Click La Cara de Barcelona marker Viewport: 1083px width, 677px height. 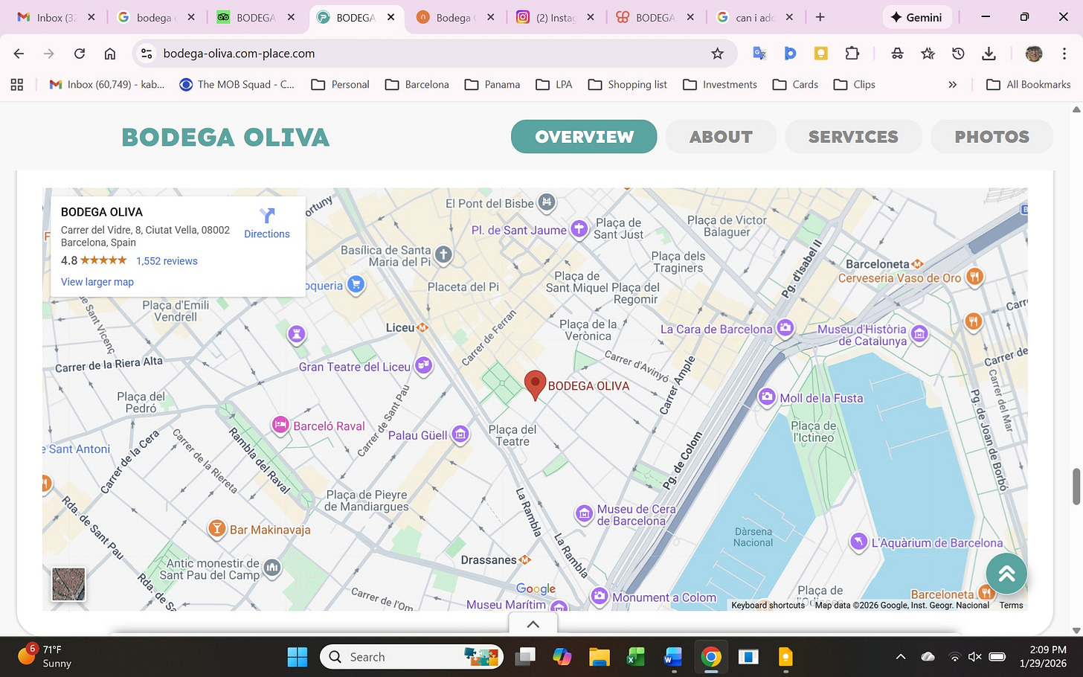pos(785,328)
